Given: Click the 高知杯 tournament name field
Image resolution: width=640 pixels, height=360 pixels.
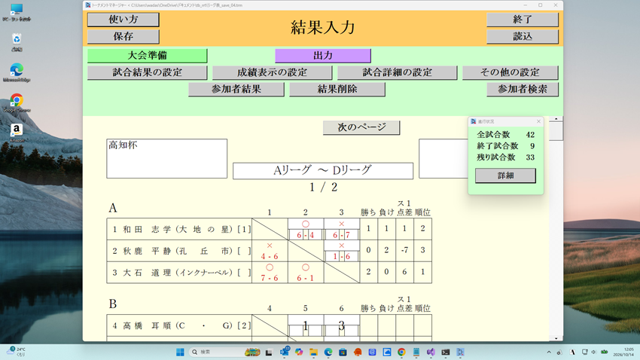Looking at the screenshot, I should click(x=166, y=158).
